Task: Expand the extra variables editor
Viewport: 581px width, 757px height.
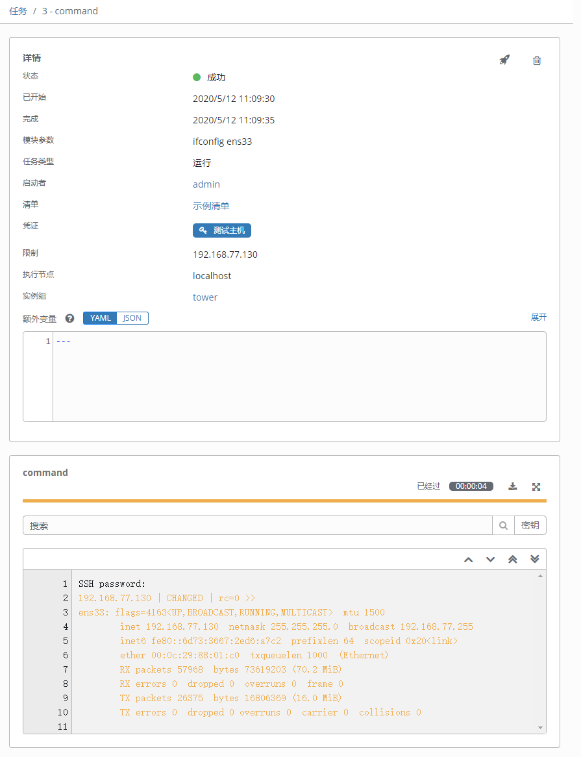Action: click(538, 317)
